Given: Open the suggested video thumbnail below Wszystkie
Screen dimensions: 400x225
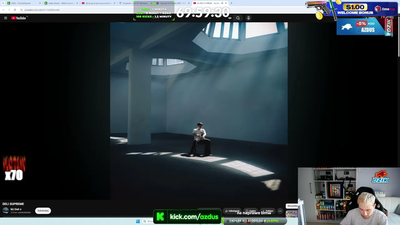Looking at the screenshot, I should point(292,214).
